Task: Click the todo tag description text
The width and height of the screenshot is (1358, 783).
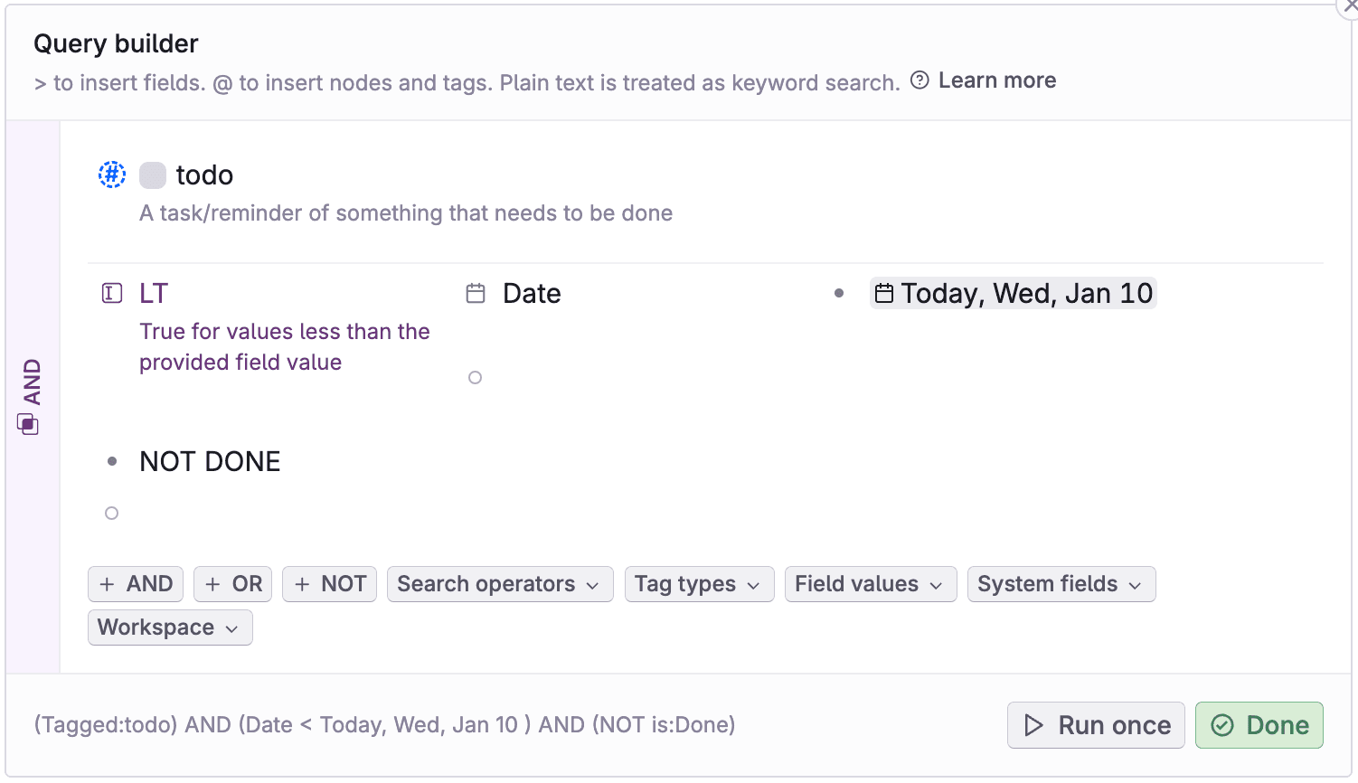Action: tap(406, 213)
